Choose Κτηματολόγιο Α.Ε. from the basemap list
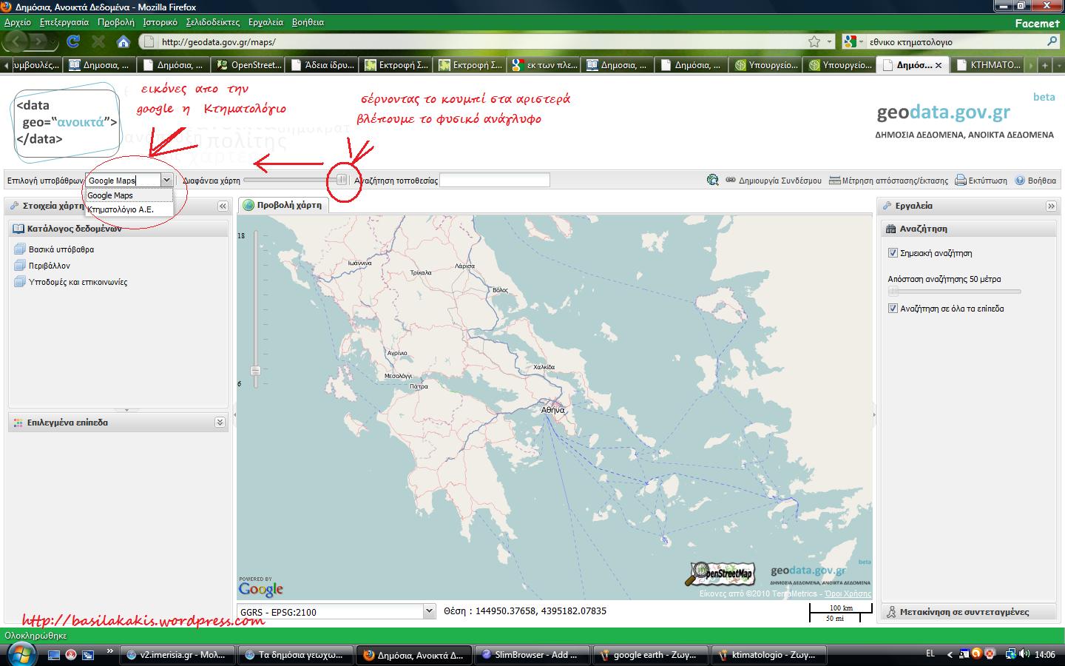The image size is (1065, 666). (121, 209)
